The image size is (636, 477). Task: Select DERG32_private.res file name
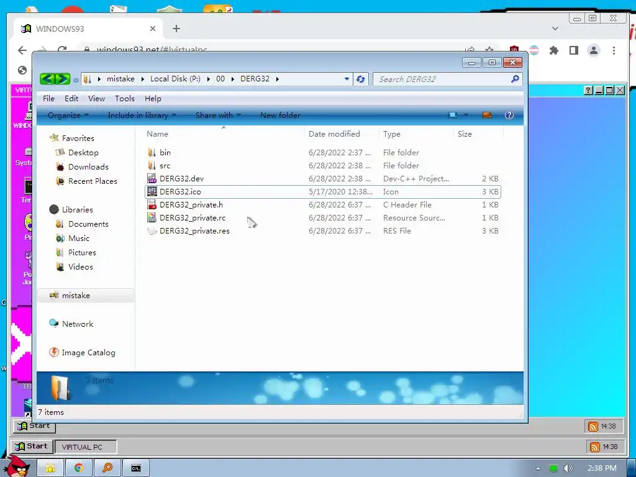coord(194,231)
